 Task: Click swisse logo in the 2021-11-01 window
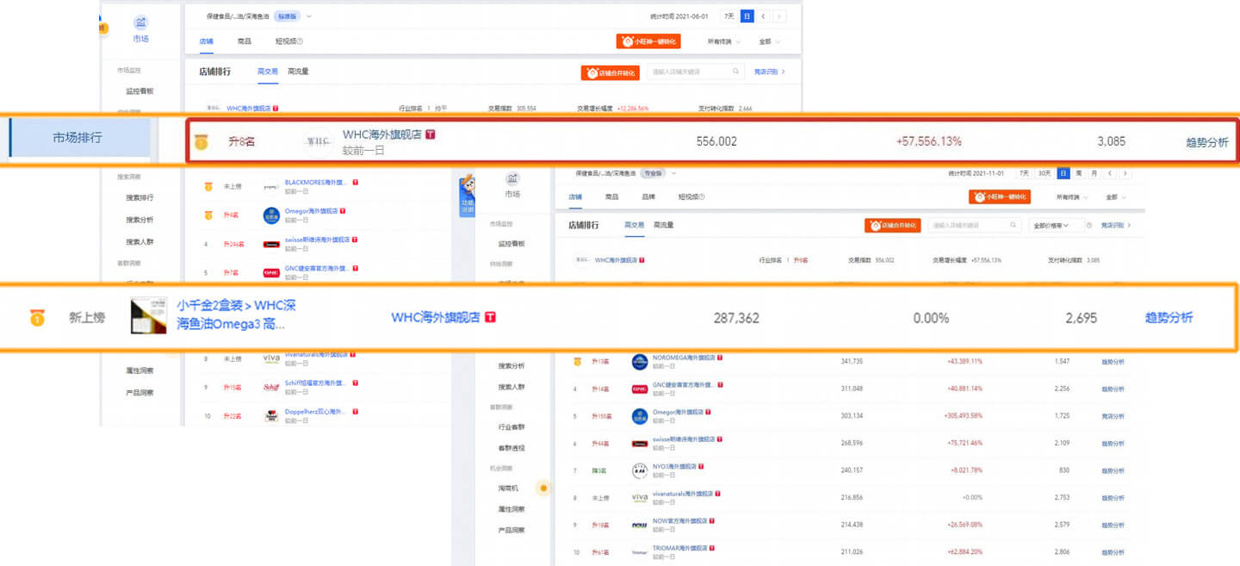click(639, 444)
